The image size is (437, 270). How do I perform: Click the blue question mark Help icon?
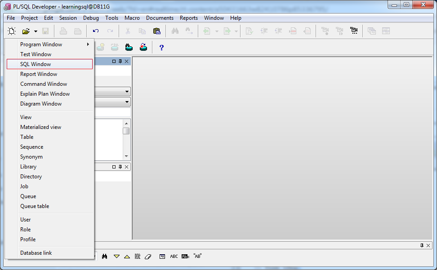point(161,48)
